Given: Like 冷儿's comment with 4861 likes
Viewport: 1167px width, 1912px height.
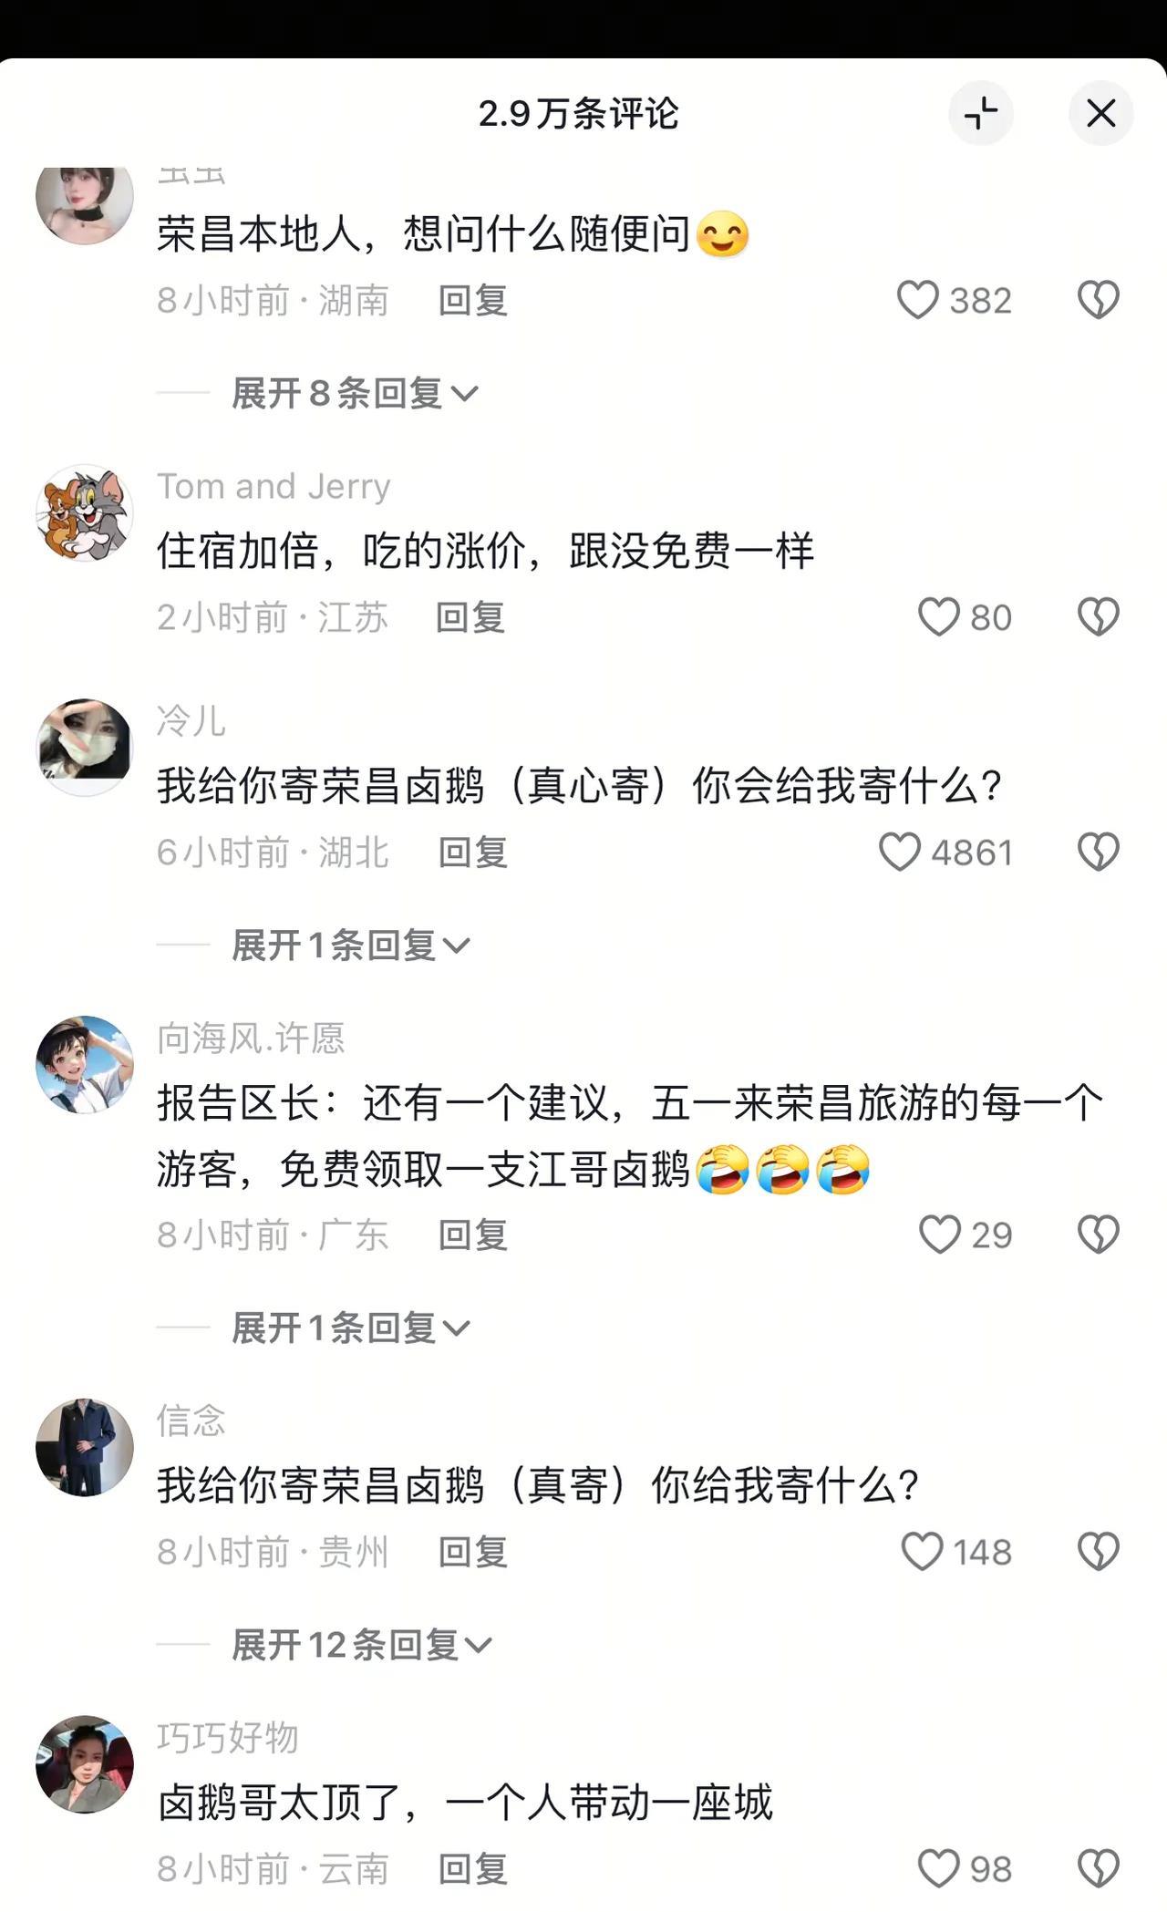Looking at the screenshot, I should 899,853.
